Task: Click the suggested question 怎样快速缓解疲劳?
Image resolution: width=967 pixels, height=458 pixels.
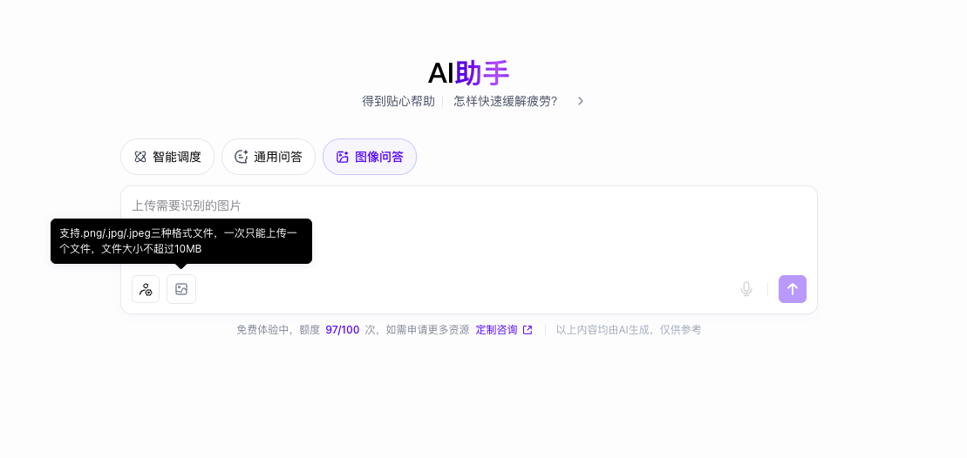Action: [x=505, y=101]
